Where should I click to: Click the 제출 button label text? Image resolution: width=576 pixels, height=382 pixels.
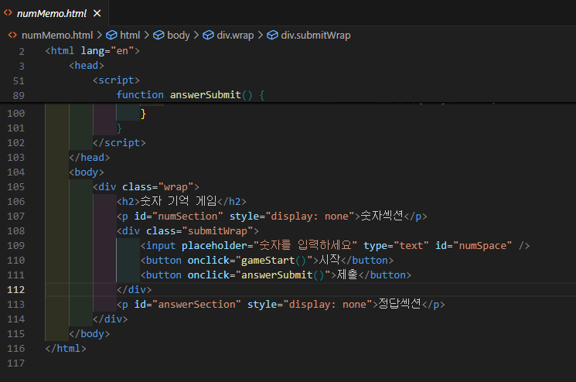click(x=347, y=275)
